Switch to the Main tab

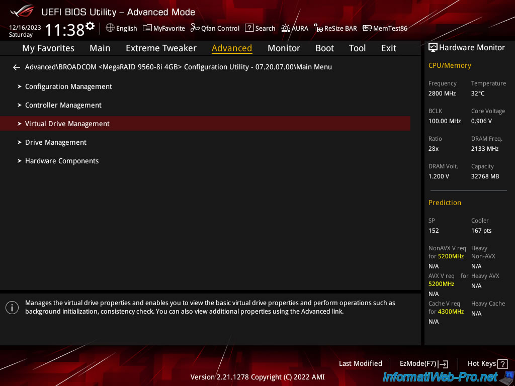[100, 48]
